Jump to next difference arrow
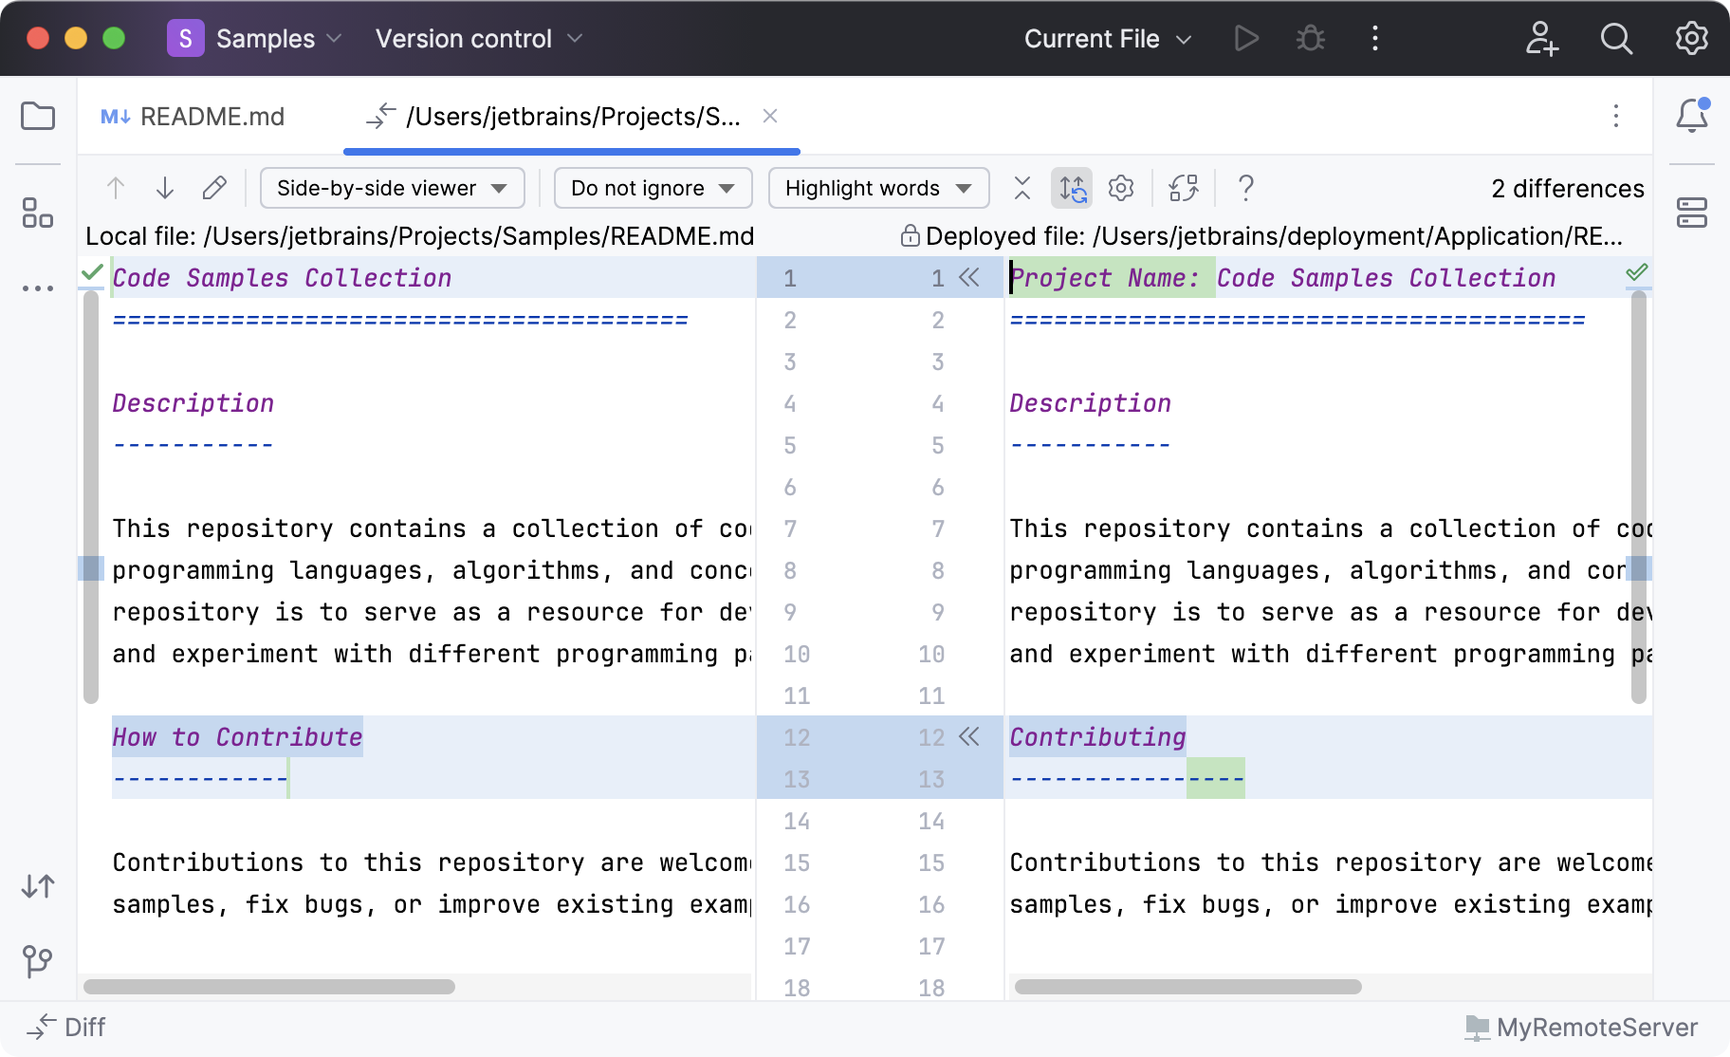 (x=165, y=188)
